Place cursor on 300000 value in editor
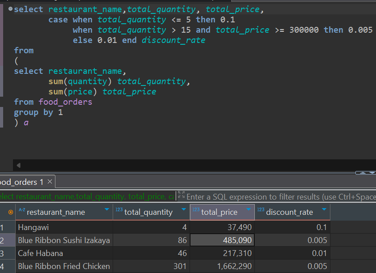Image resolution: width=376 pixels, height=273 pixels. (x=304, y=30)
